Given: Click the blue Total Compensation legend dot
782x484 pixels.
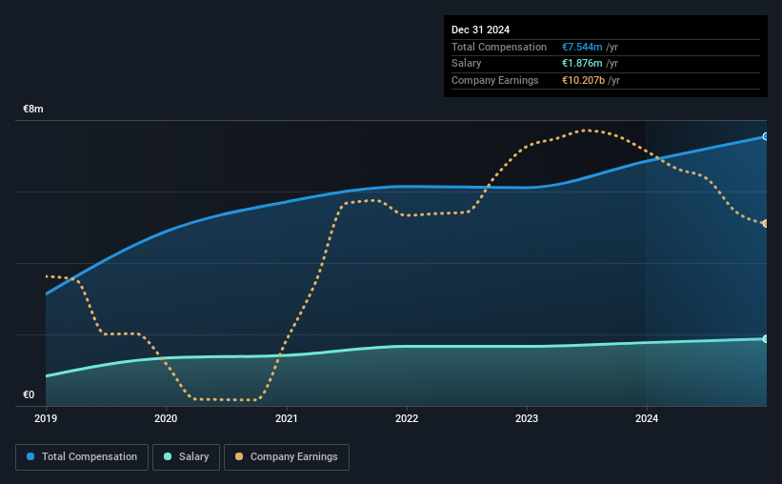Looking at the screenshot, I should pos(30,456).
